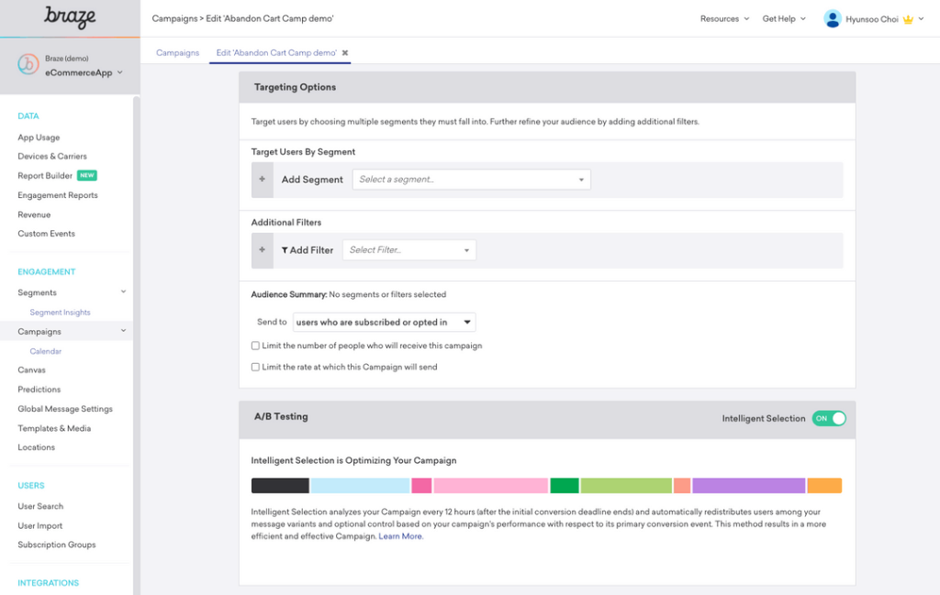
Task: Click the purple variant bar segment
Action: click(748, 486)
